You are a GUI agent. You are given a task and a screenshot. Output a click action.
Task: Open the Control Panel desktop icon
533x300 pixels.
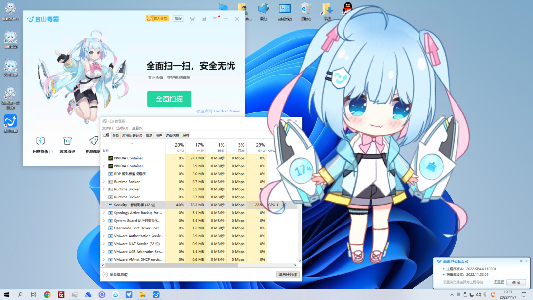coord(285,11)
